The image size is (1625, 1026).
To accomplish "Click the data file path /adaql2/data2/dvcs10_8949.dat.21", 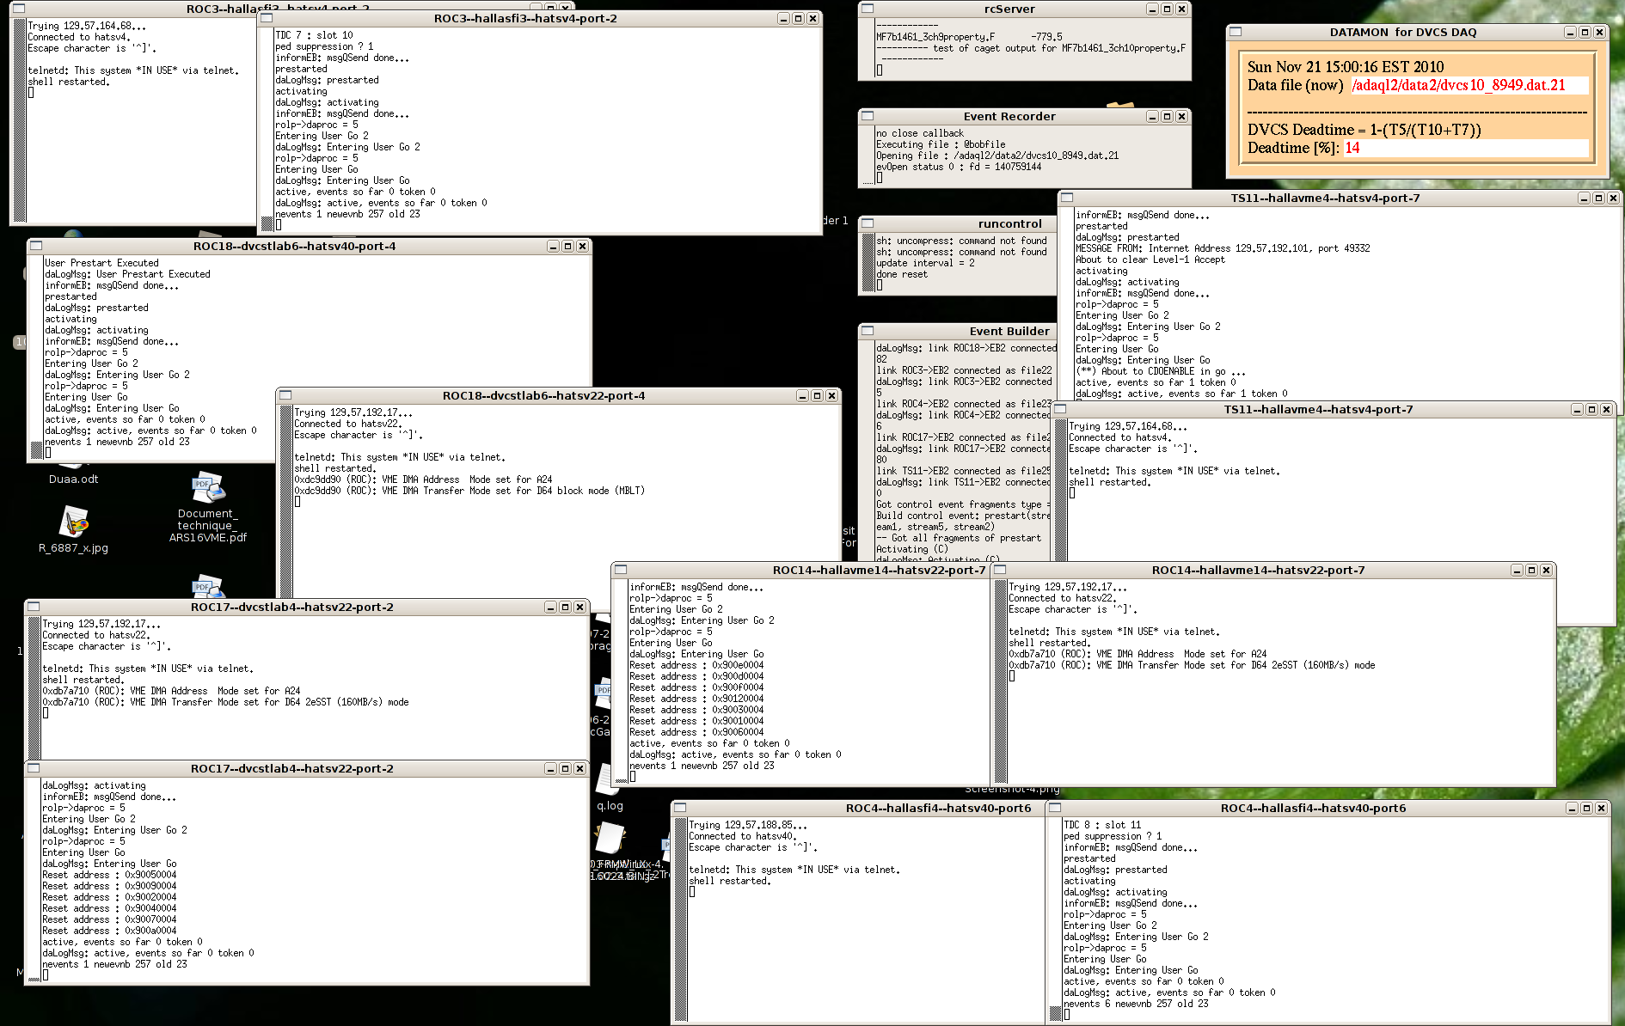I will 1458,85.
